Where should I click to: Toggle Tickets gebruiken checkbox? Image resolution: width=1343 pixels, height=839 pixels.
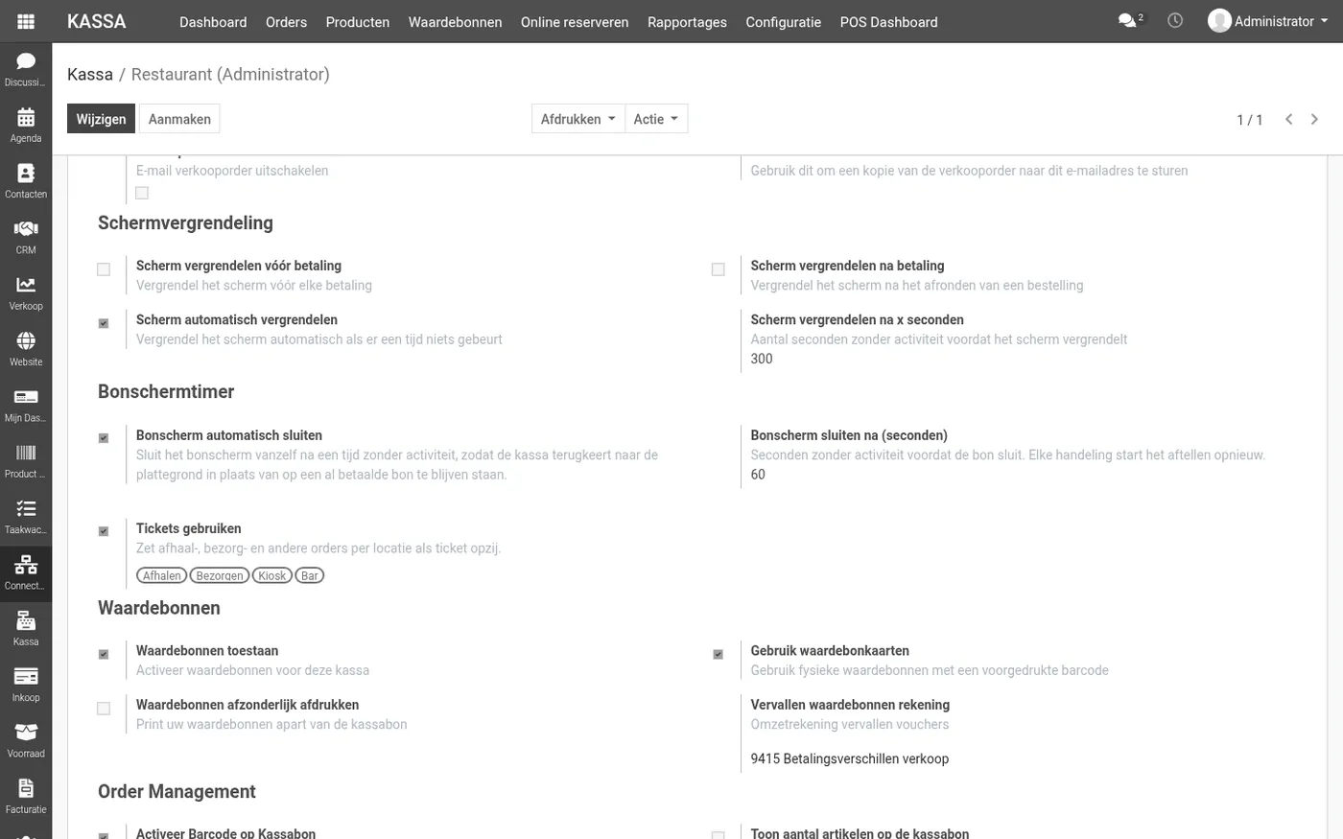point(104,531)
